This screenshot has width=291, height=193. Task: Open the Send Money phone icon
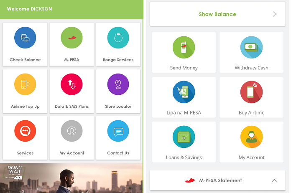point(184,47)
